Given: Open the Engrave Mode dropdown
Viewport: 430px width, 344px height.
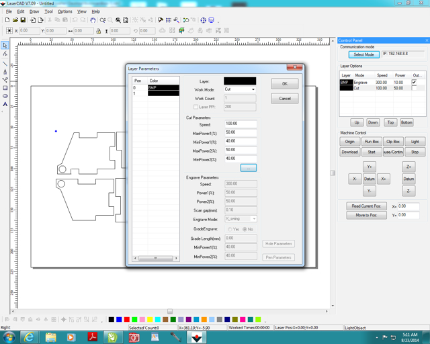Looking at the screenshot, I should point(241,218).
